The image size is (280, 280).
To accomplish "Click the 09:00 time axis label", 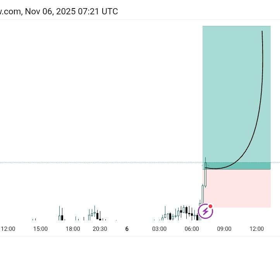I will [x=224, y=229].
